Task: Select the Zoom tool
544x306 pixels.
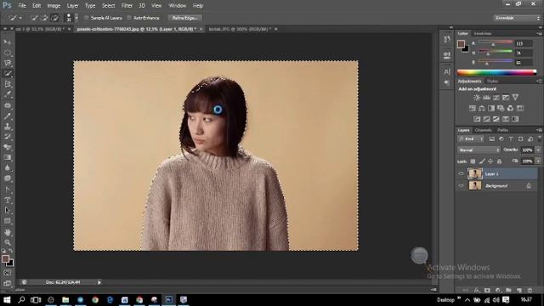Action: pos(8,242)
